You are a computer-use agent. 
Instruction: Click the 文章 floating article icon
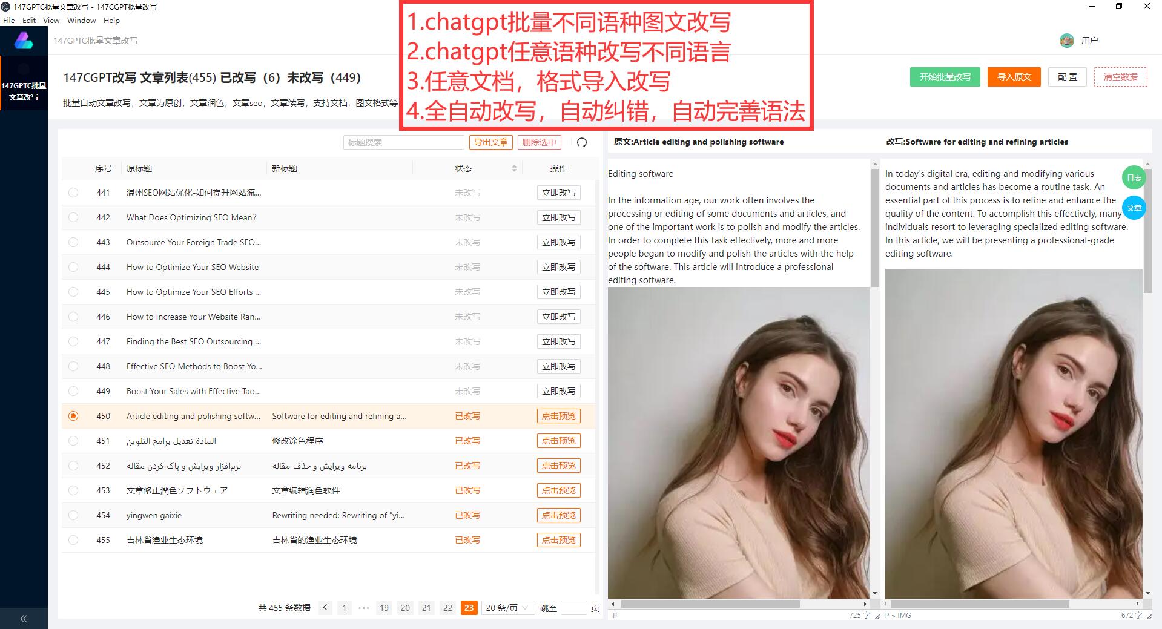(x=1134, y=208)
